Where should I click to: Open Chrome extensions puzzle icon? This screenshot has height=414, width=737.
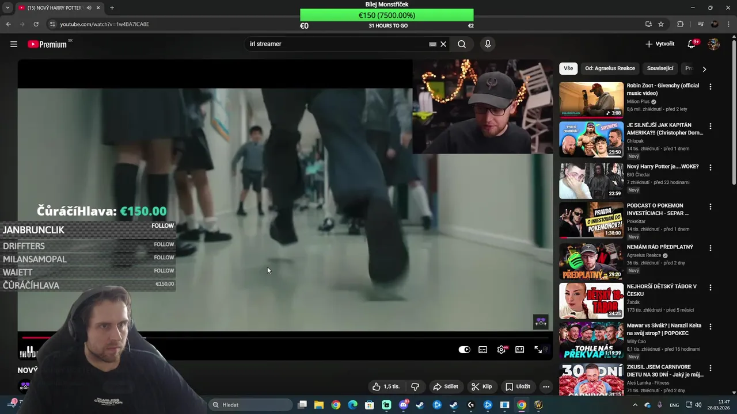tap(681, 24)
